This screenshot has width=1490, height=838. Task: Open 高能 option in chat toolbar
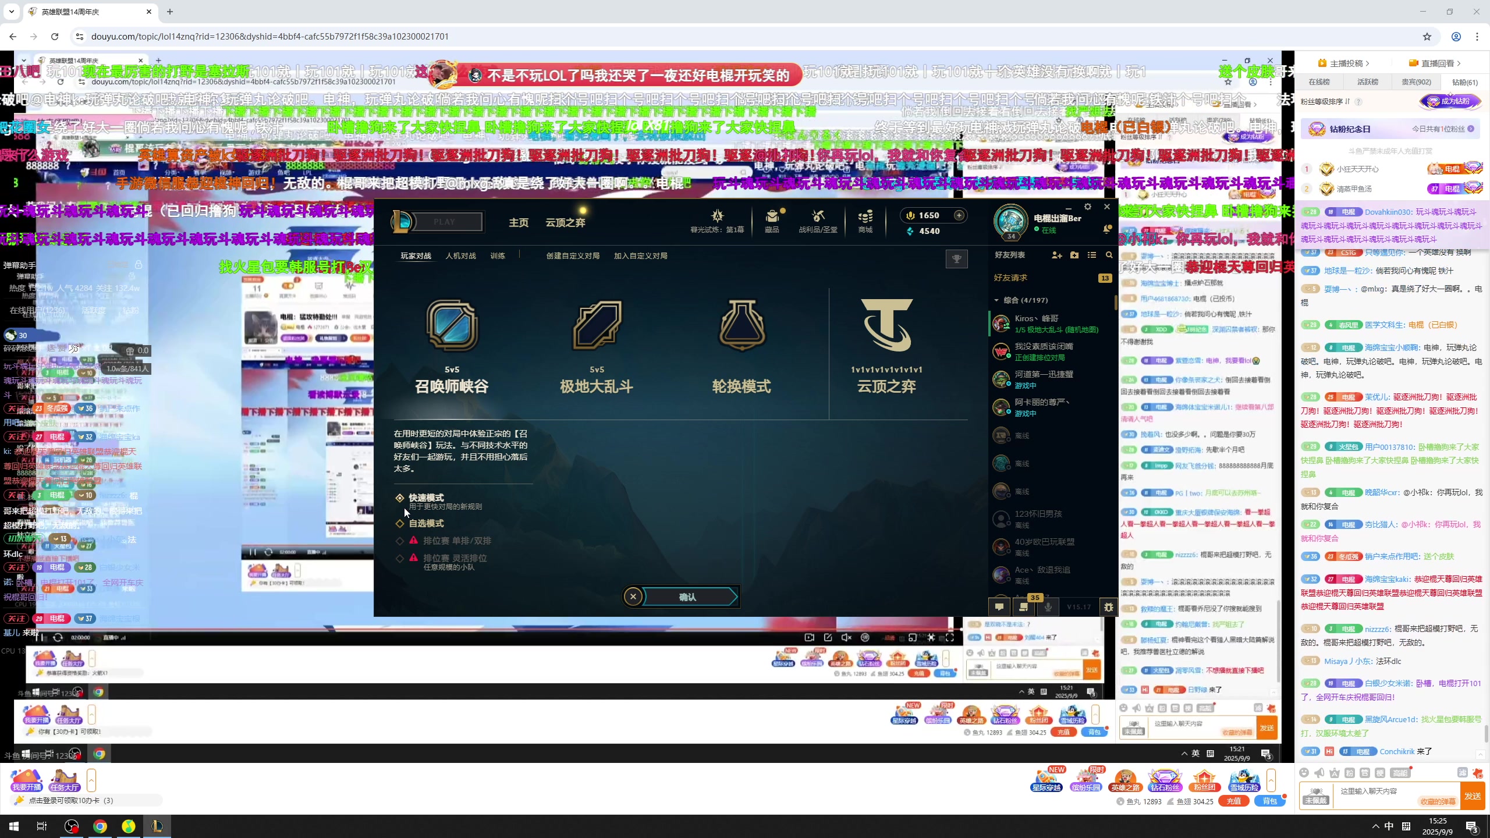pyautogui.click(x=1399, y=773)
